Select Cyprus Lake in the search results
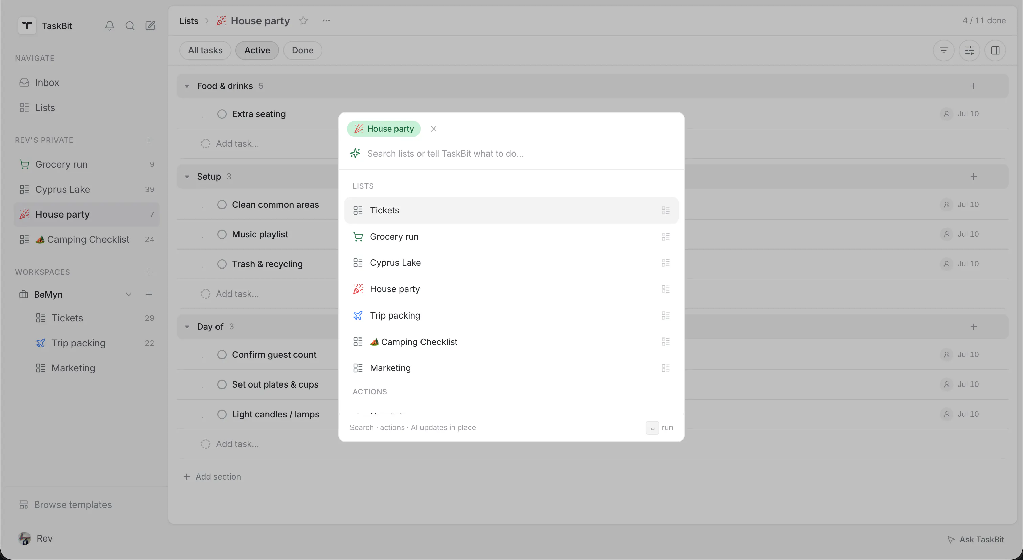Image resolution: width=1023 pixels, height=560 pixels. (511, 263)
